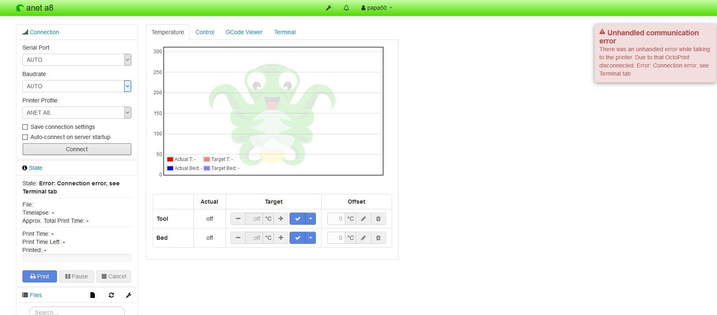Confirm Tool target temperature with checkmark
The width and height of the screenshot is (717, 315).
[298, 219]
